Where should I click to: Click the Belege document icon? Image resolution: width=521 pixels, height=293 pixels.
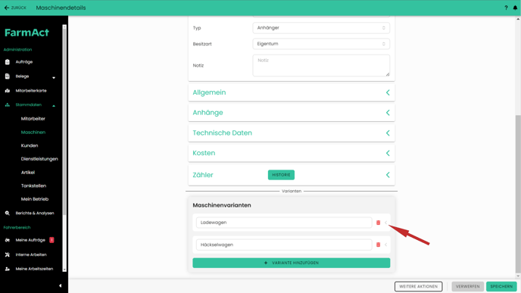[x=8, y=76]
